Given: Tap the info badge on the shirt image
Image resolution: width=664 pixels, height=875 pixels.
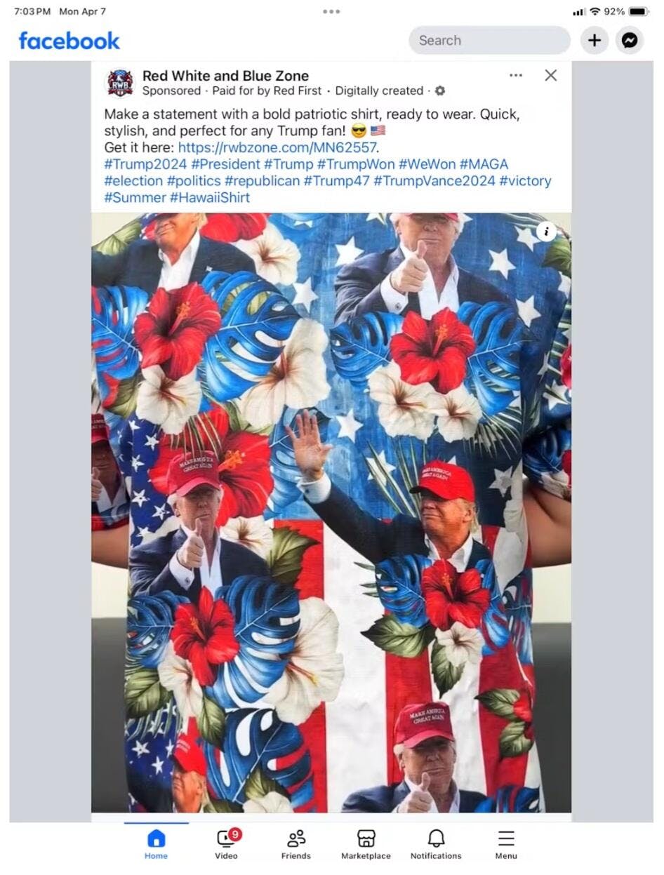Looking at the screenshot, I should [547, 232].
